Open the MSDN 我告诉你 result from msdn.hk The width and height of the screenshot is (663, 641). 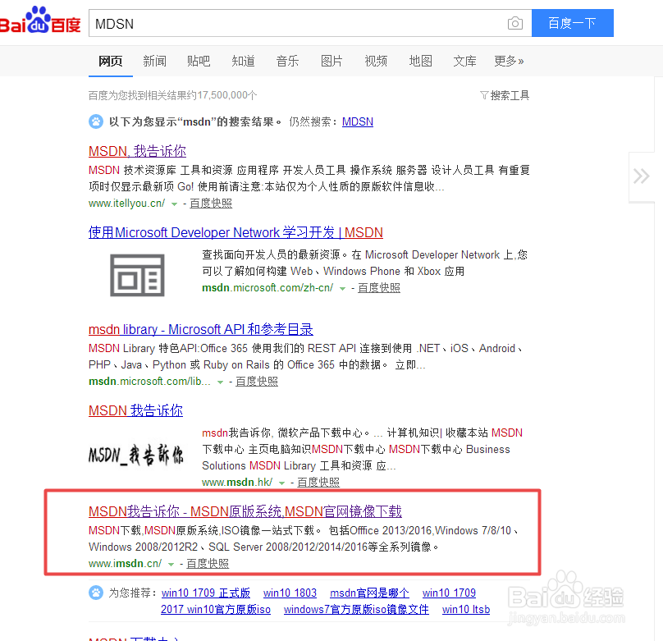135,410
